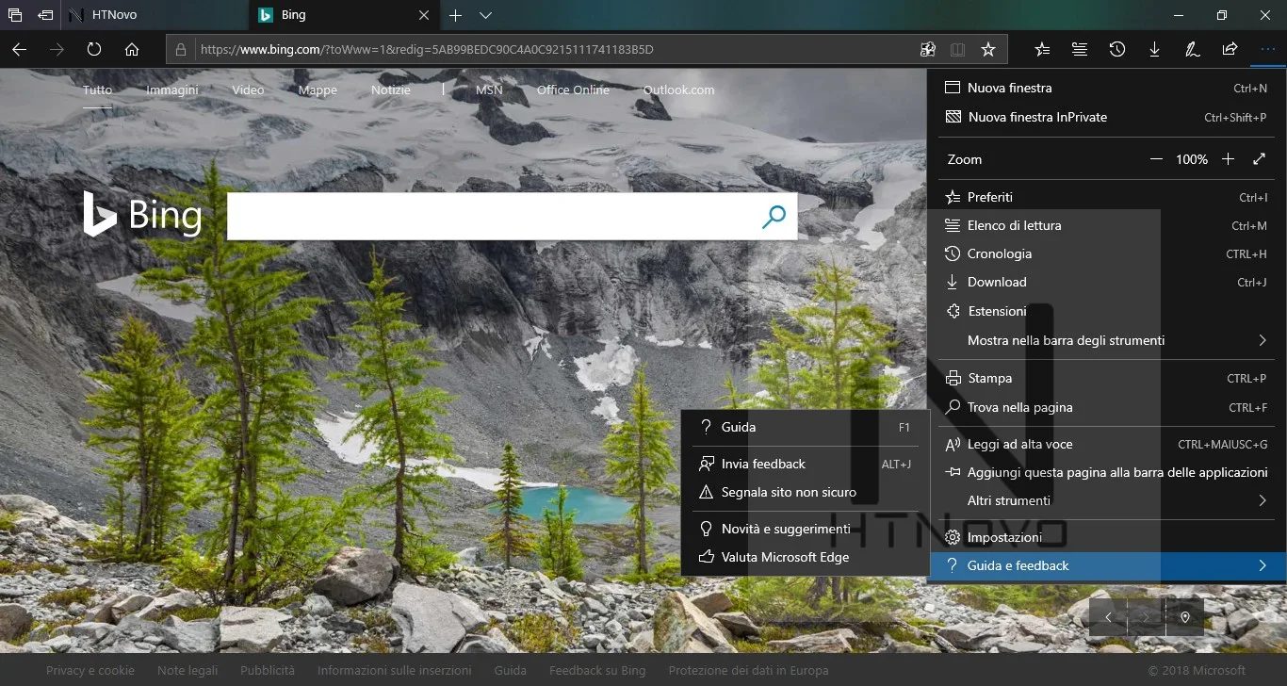Open Preferiti from the menu
This screenshot has height=686, width=1287.
[1107, 197]
